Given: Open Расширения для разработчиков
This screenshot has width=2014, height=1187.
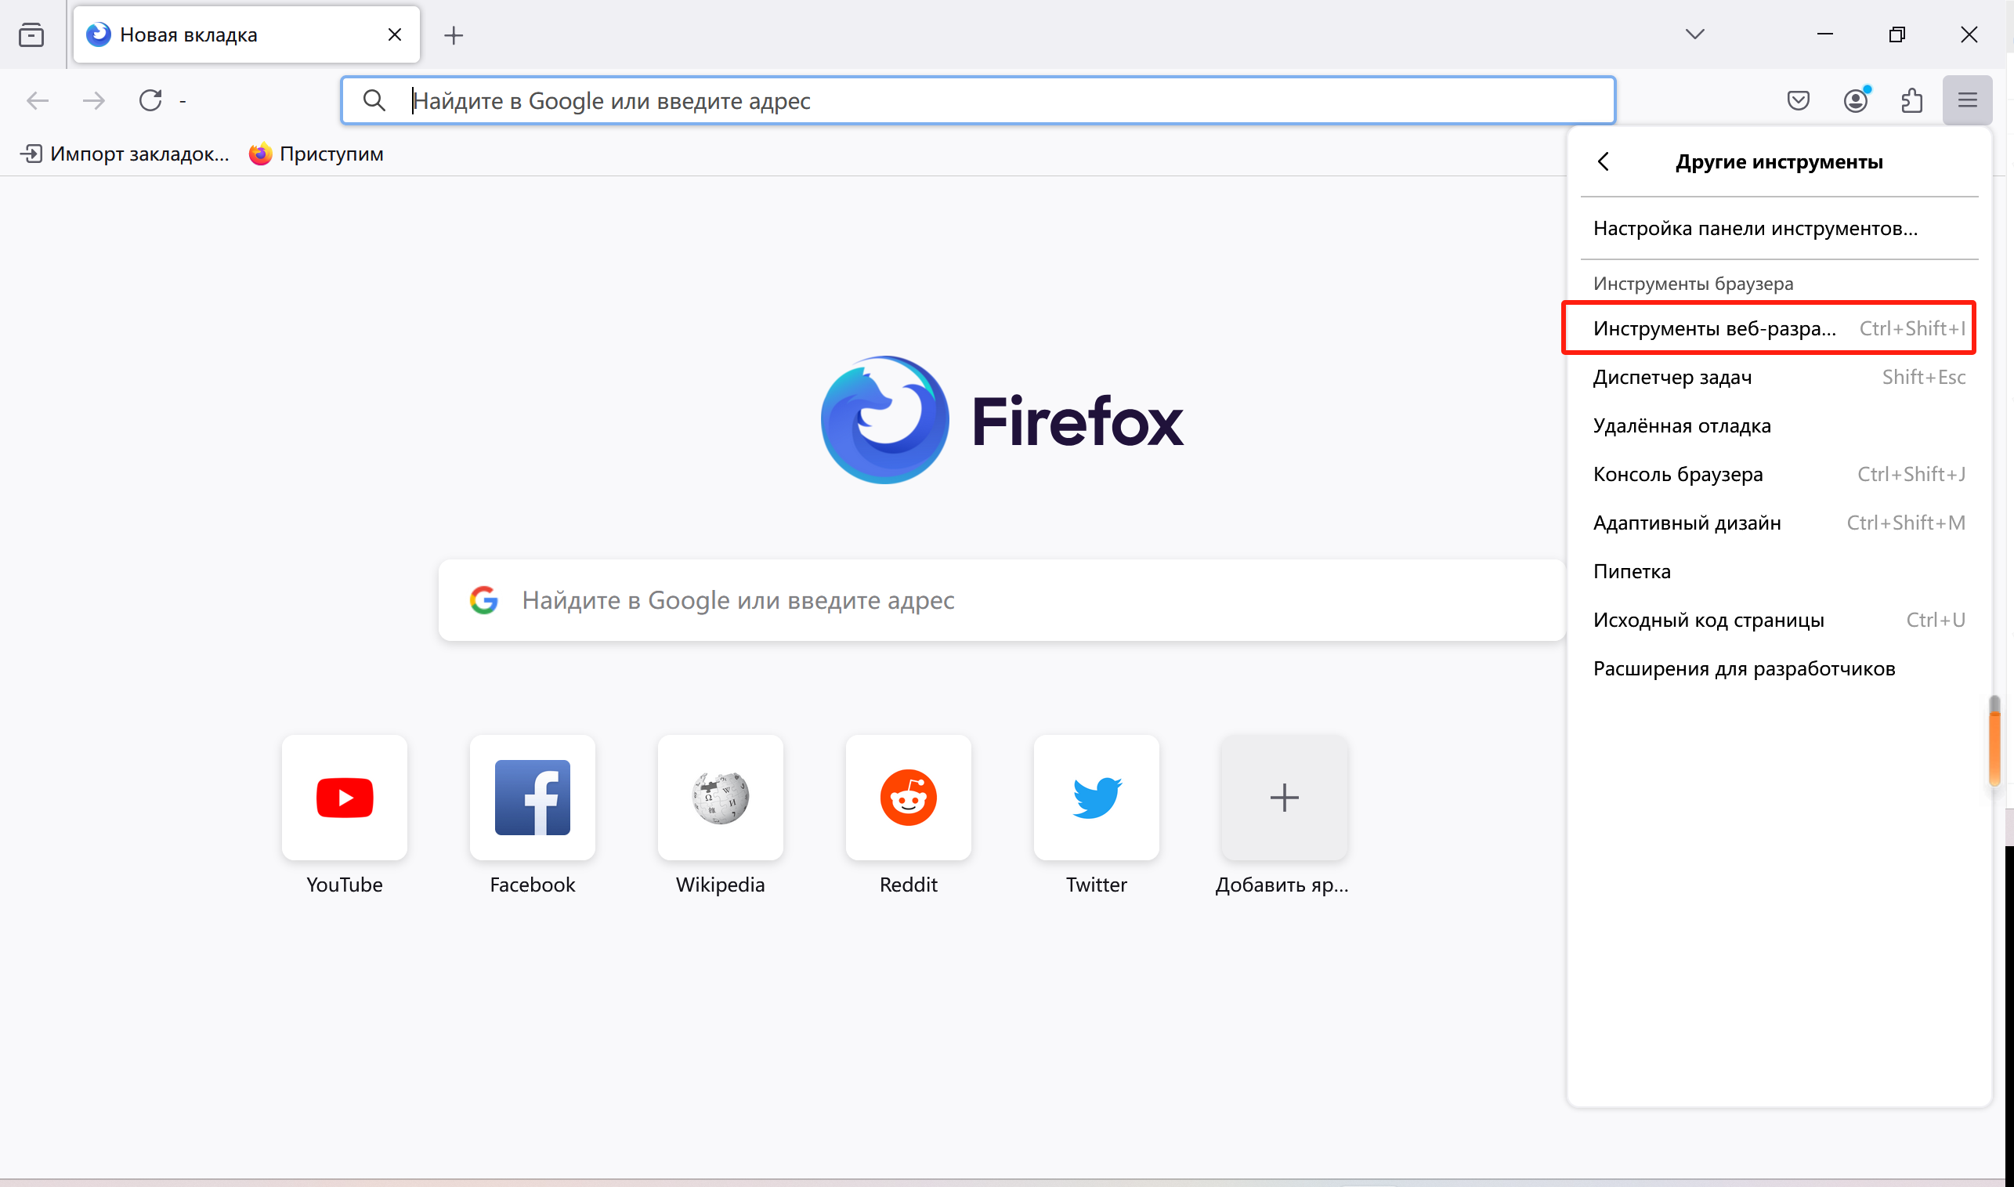Looking at the screenshot, I should point(1778,668).
